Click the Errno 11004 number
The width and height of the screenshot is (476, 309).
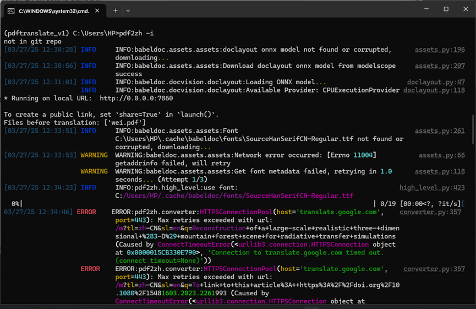click(x=363, y=155)
